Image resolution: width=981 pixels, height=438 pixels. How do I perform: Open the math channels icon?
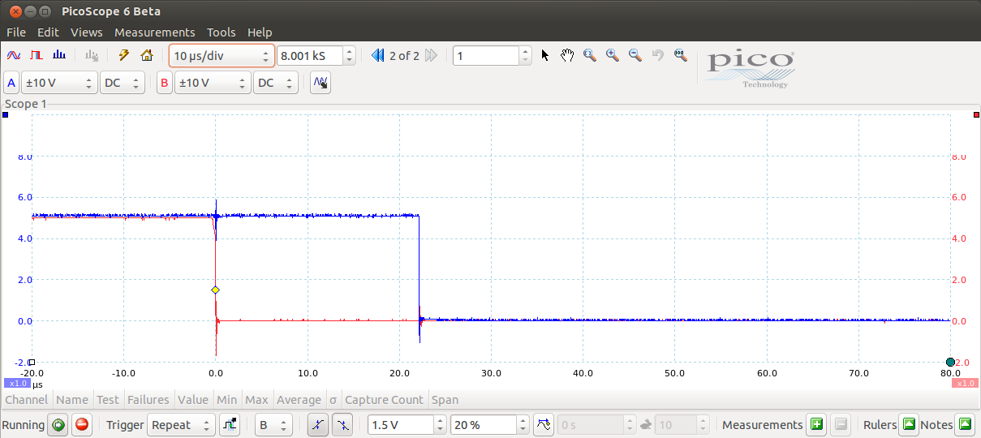coord(321,83)
